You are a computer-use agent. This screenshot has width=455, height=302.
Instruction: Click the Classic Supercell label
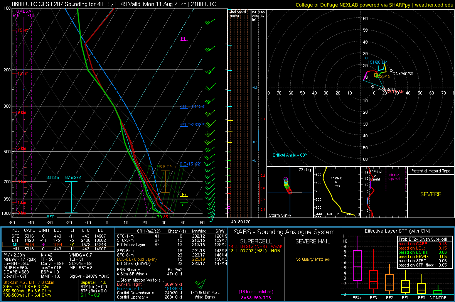(394, 177)
